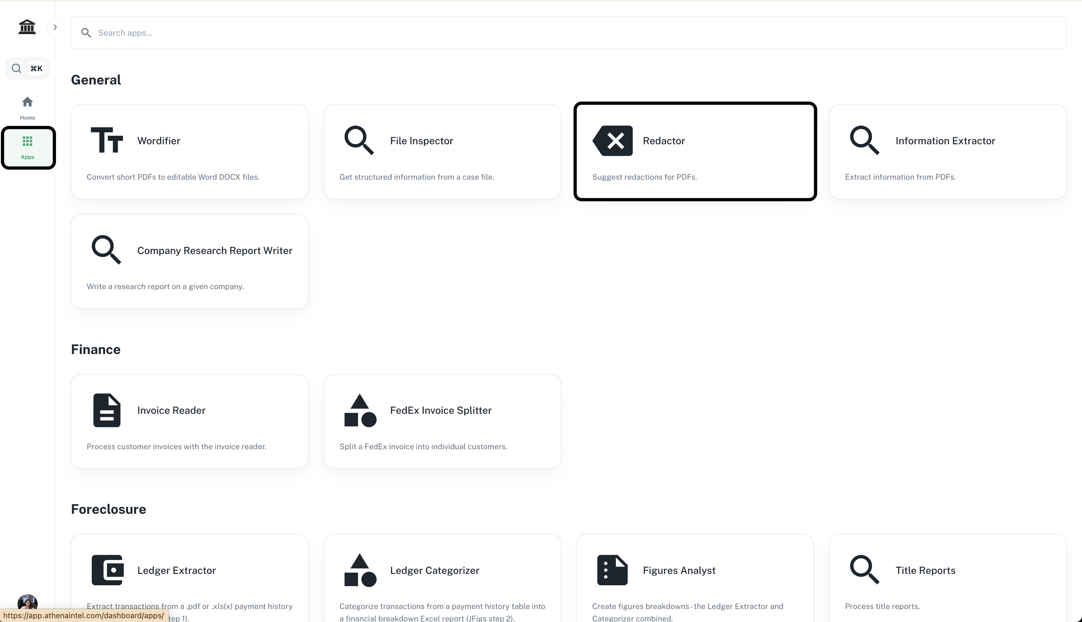
Task: Click the bank building logo icon
Action: 27,27
